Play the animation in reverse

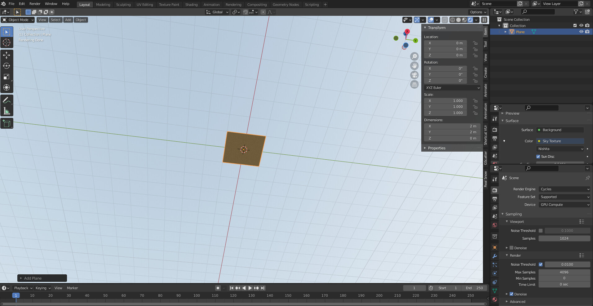coord(244,288)
